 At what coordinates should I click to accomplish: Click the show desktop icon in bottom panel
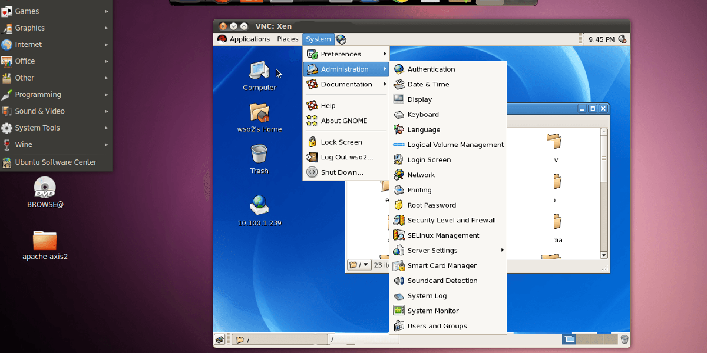click(x=219, y=339)
